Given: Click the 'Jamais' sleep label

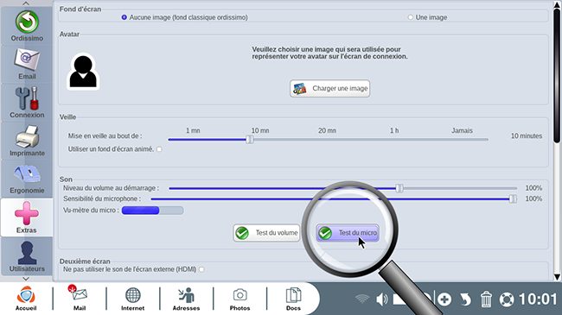Looking at the screenshot, I should click(462, 130).
